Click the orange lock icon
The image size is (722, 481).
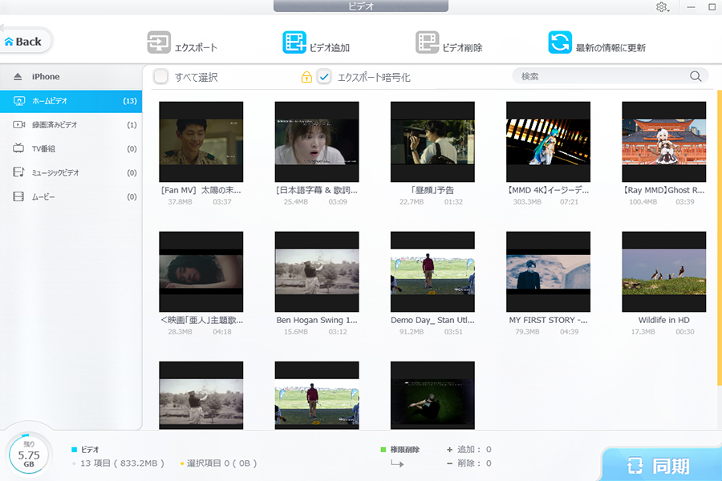pyautogui.click(x=306, y=77)
